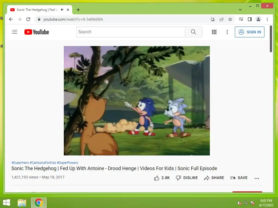Viewport: 278px width, 208px height.
Task: Open YouTube hamburger guide menu
Action: click(x=15, y=32)
